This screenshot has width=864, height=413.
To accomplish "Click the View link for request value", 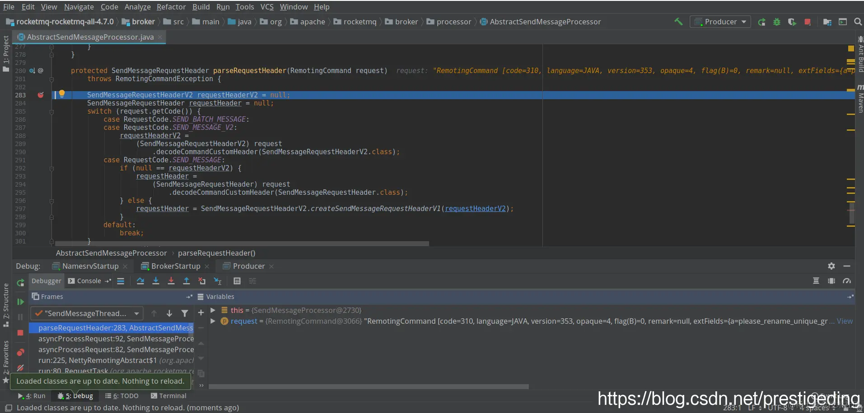I will (x=845, y=321).
